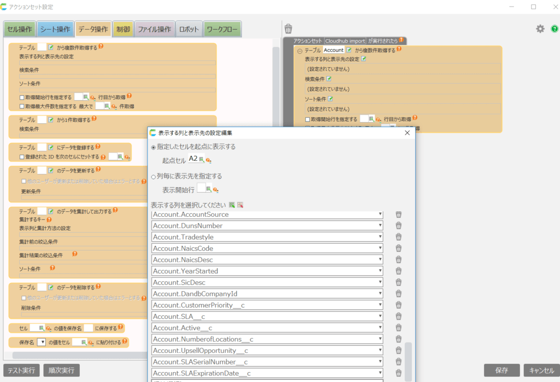560x382 pixels.
Task: Delete the Account.DunsNumber column row
Action: click(x=399, y=225)
